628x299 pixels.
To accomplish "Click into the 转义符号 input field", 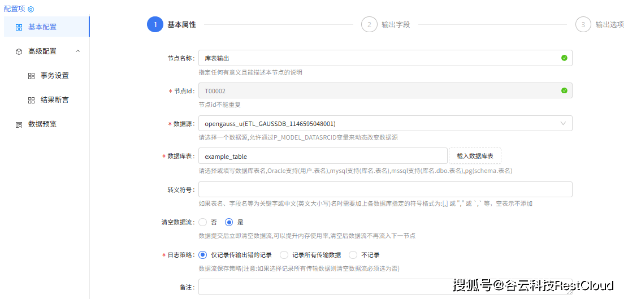I will pyautogui.click(x=384, y=189).
